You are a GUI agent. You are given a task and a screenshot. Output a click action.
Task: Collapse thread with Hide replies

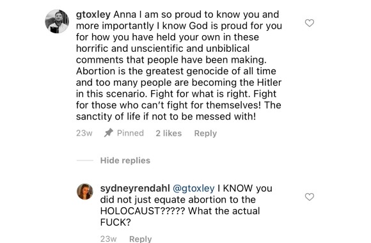click(x=125, y=161)
